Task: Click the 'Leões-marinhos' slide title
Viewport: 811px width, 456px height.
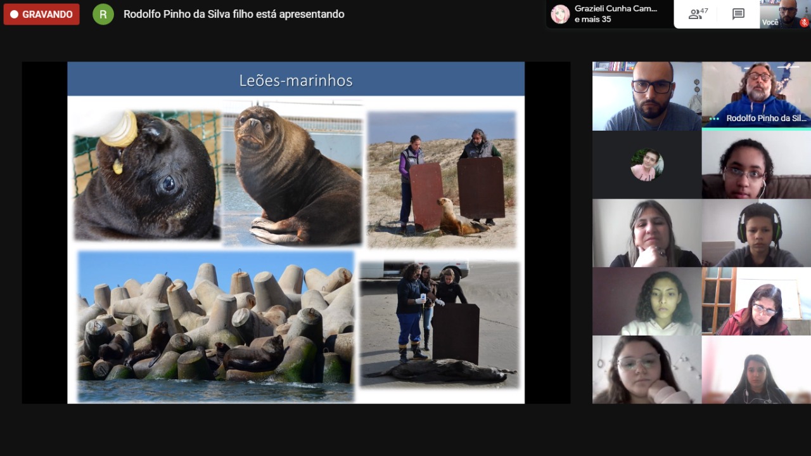Action: [296, 81]
